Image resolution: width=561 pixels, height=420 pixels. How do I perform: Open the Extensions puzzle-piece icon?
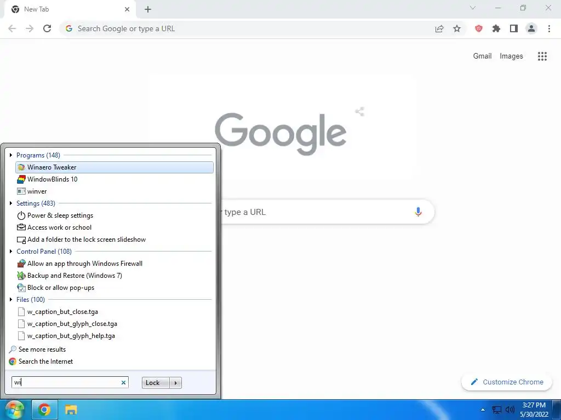pyautogui.click(x=496, y=28)
